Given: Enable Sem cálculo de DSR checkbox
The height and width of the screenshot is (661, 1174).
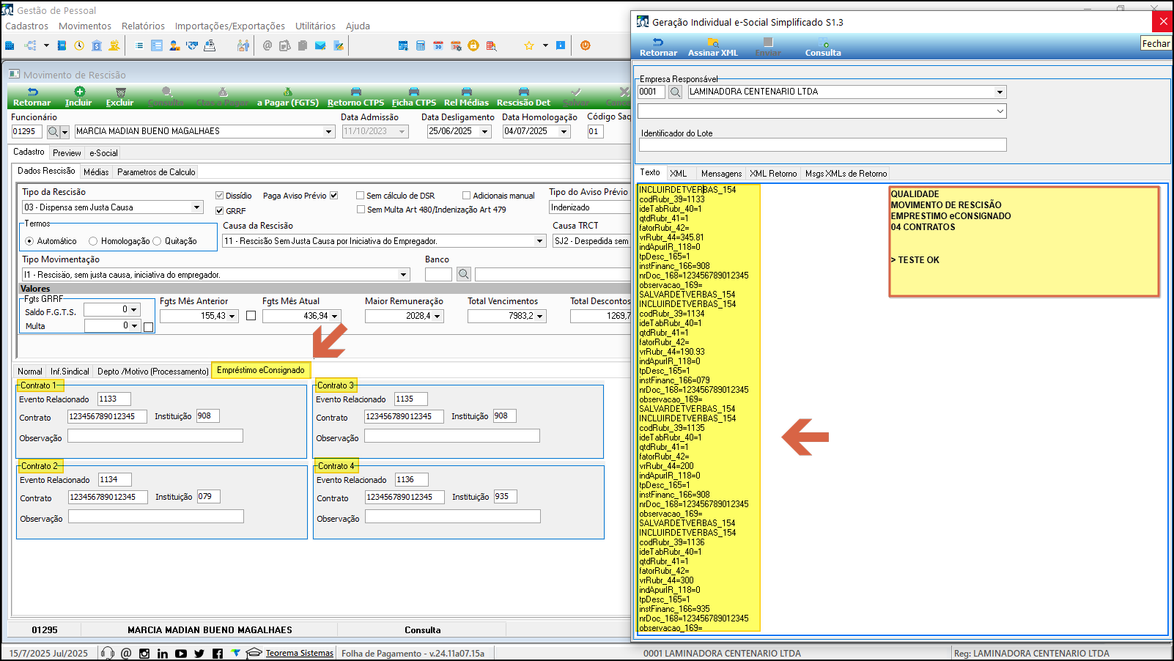Looking at the screenshot, I should 360,196.
